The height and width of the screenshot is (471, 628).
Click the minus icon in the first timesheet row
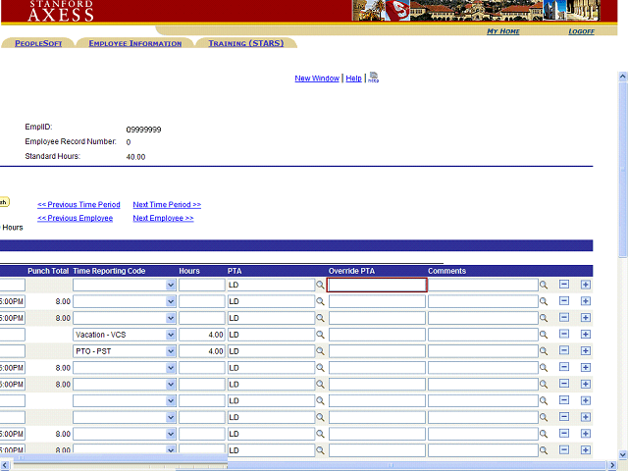point(564,285)
